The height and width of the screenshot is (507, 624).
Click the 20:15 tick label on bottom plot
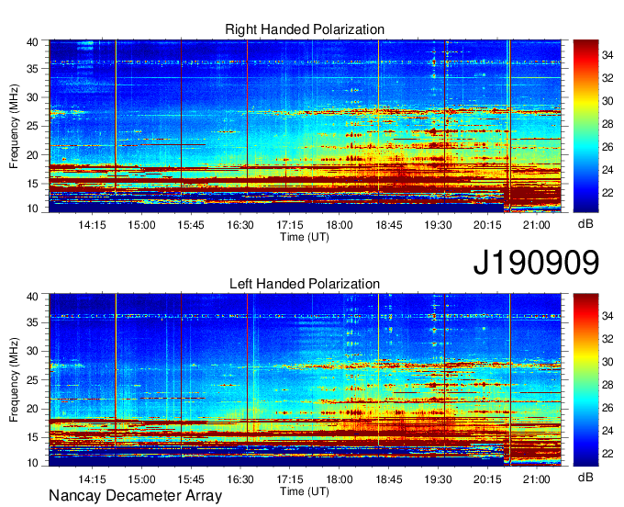[x=487, y=479]
